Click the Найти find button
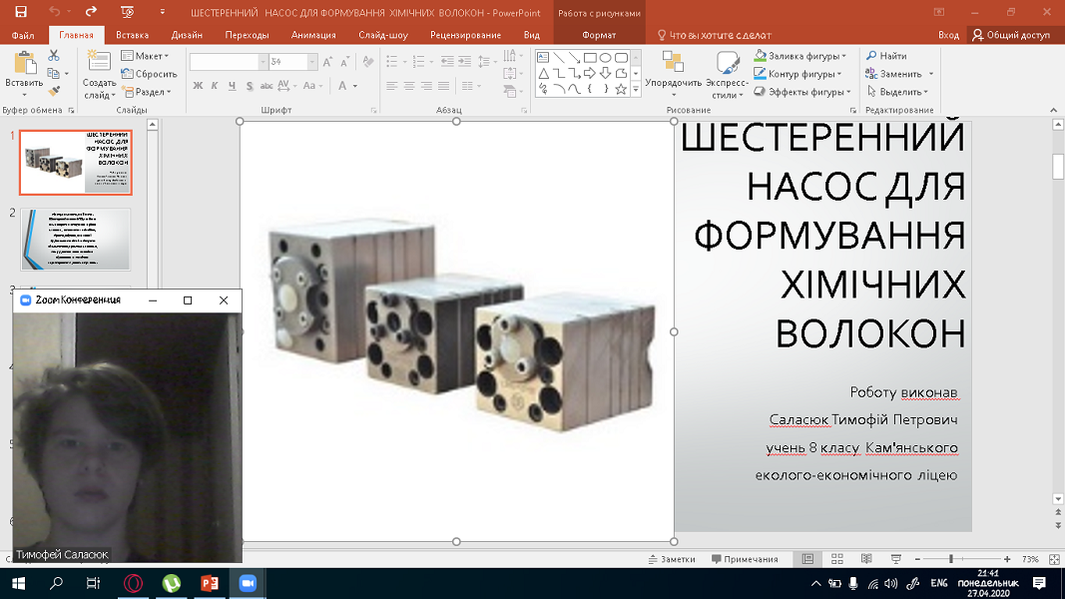The height and width of the screenshot is (599, 1065). click(886, 56)
